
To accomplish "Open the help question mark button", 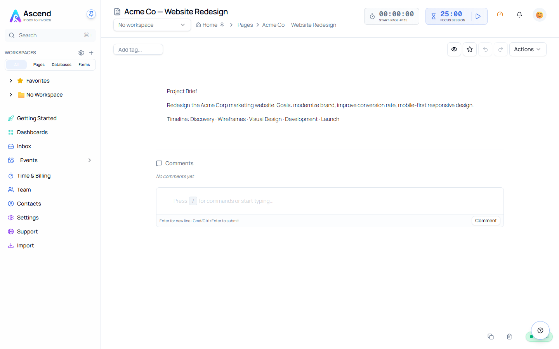I will (540, 330).
